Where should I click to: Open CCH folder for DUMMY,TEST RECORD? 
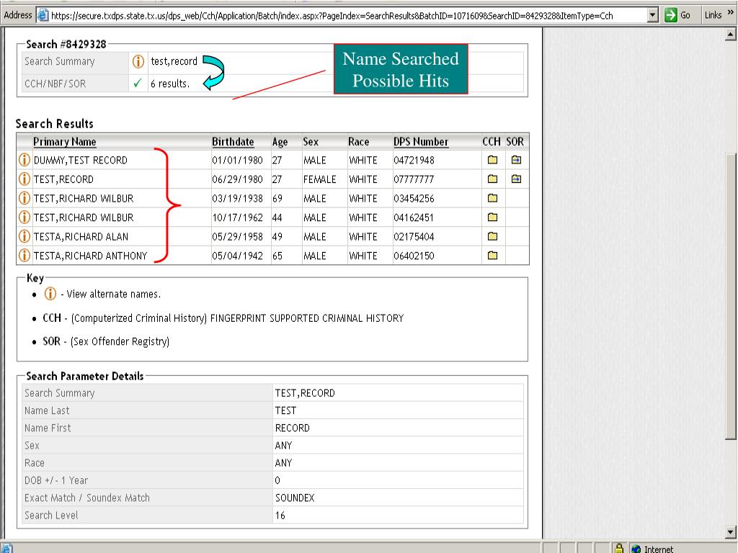pyautogui.click(x=492, y=160)
